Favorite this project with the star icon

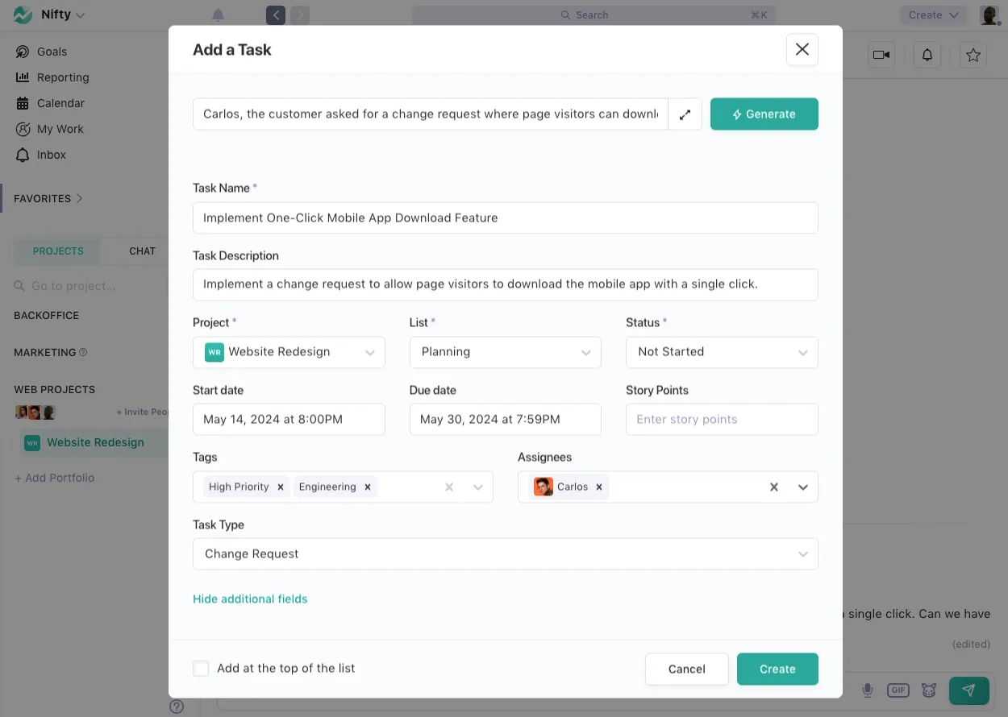973,55
